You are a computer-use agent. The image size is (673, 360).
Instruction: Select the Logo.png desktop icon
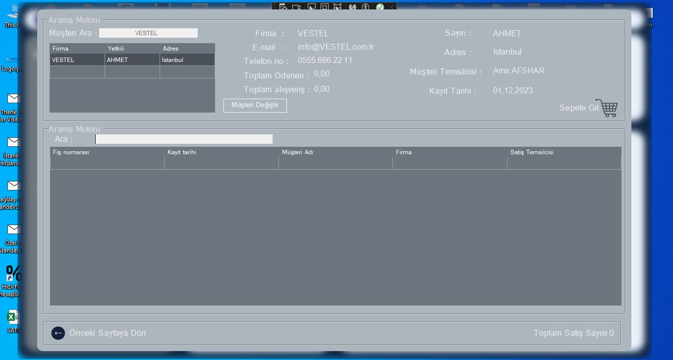12,63
